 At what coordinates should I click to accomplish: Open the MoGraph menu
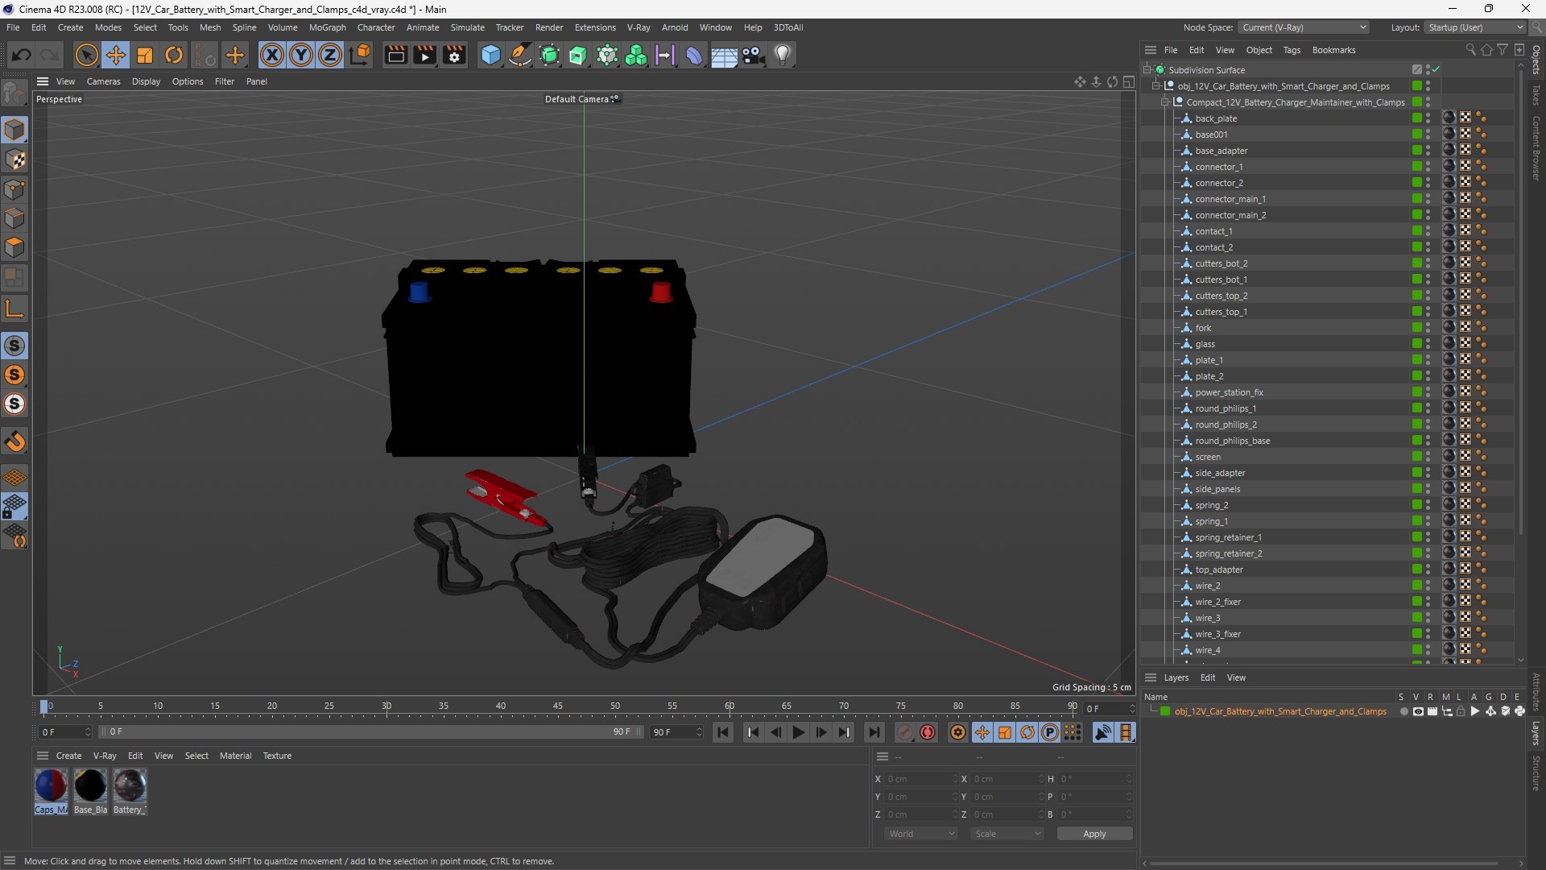(x=328, y=27)
